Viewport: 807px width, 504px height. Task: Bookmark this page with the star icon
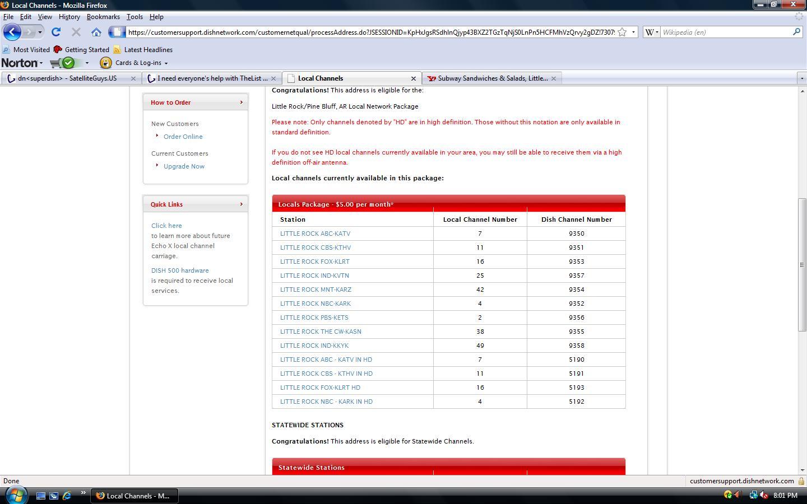click(622, 32)
